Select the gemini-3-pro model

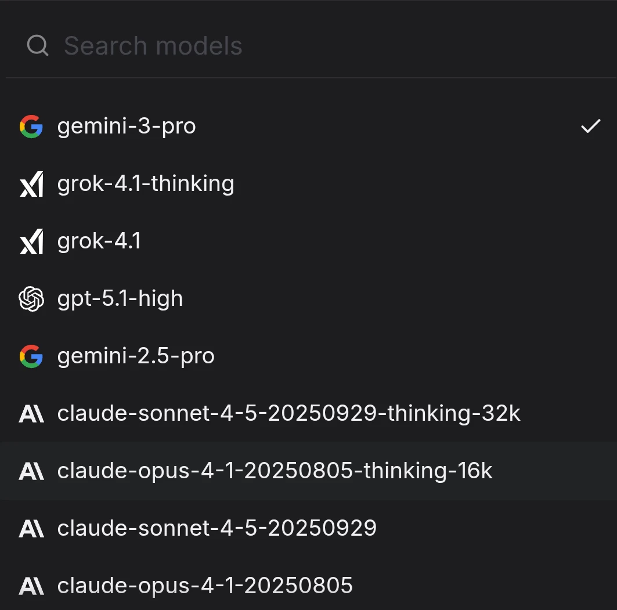click(127, 127)
